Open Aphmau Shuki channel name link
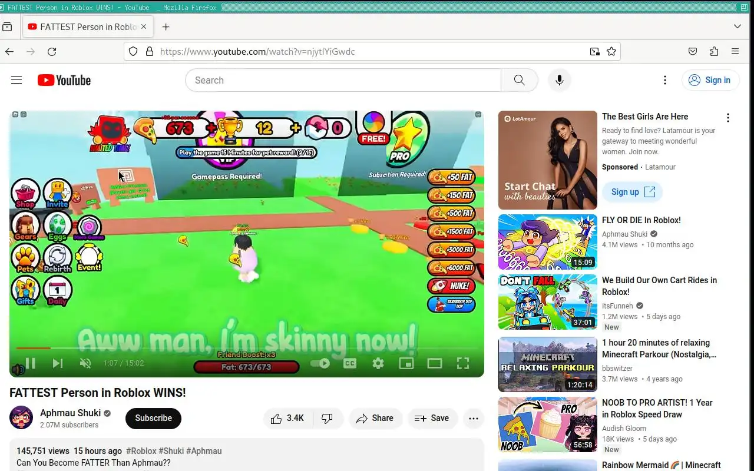The width and height of the screenshot is (754, 471). tap(70, 413)
